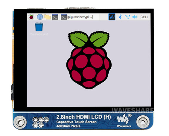Select the Wastebasket desktop icon
Image resolution: width=169 pixels, height=136 pixels.
click(39, 27)
